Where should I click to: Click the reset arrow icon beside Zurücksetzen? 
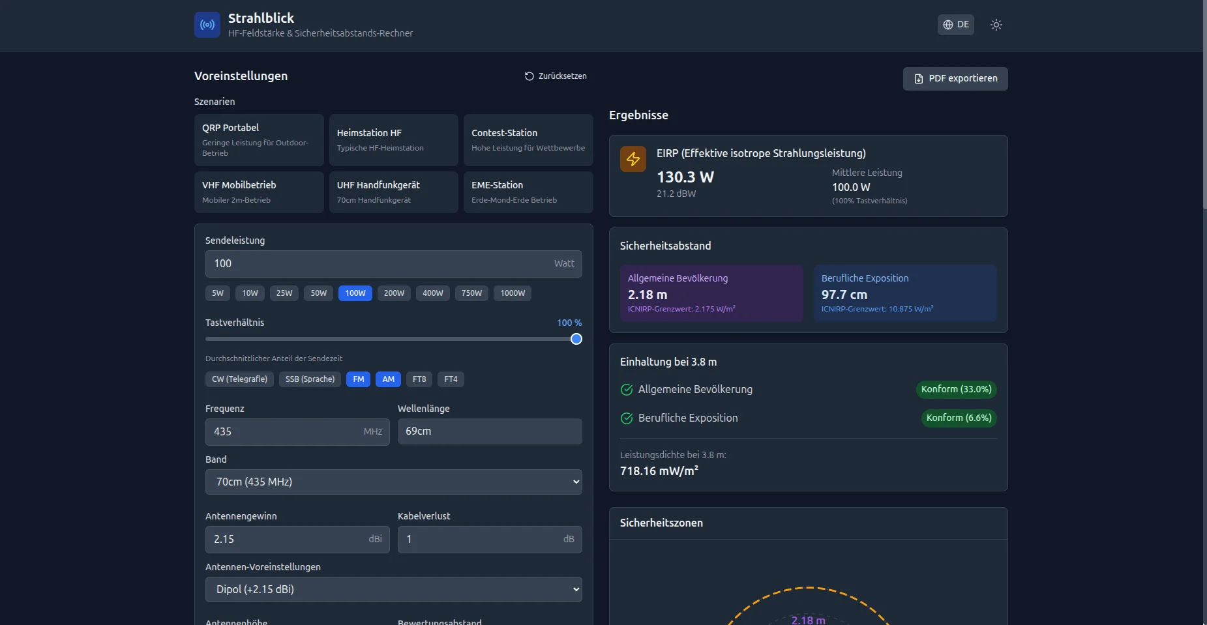point(528,76)
